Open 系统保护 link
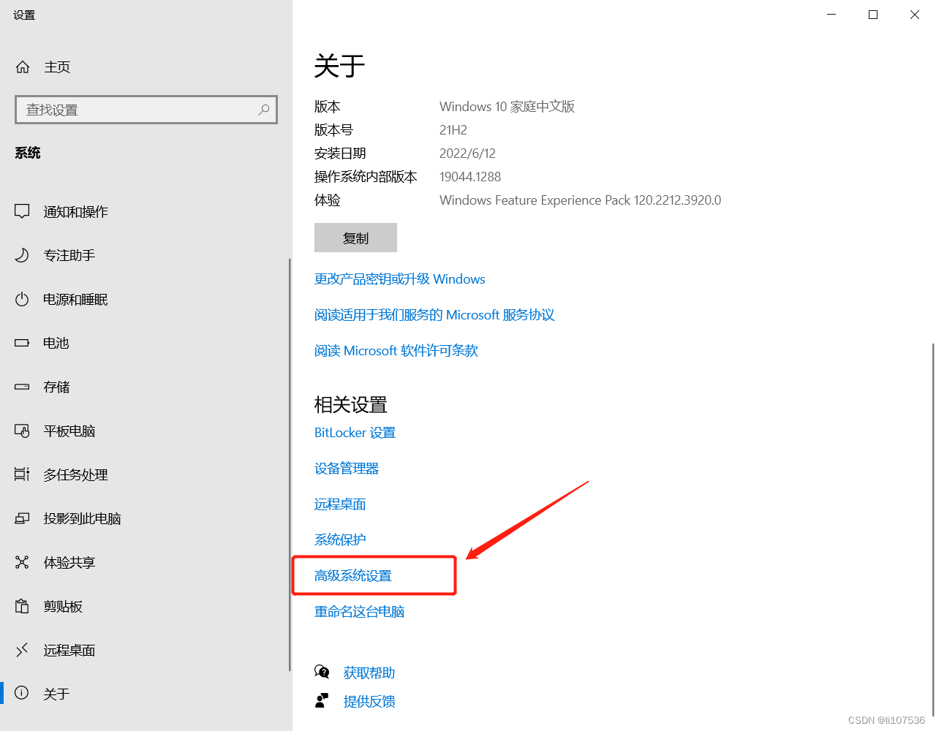The width and height of the screenshot is (936, 731). pos(340,540)
